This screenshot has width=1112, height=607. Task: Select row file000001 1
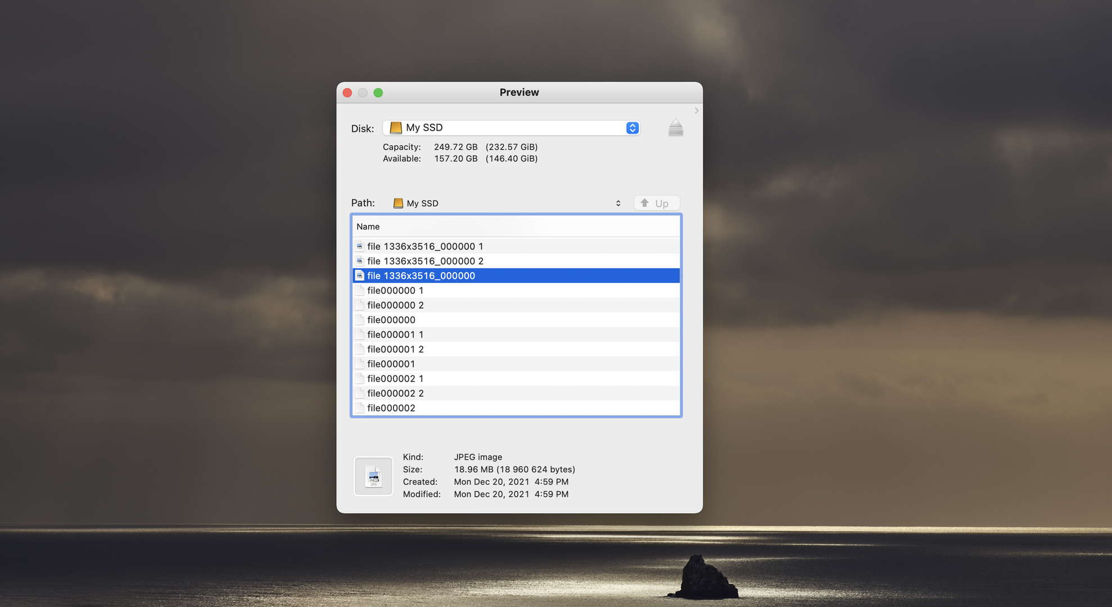tap(516, 334)
